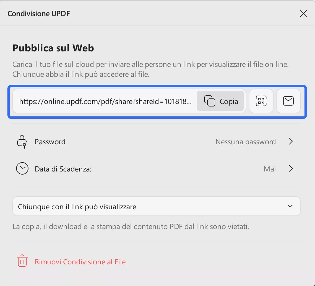Click the lock icon beside Password
The height and width of the screenshot is (286, 315).
point(22,141)
